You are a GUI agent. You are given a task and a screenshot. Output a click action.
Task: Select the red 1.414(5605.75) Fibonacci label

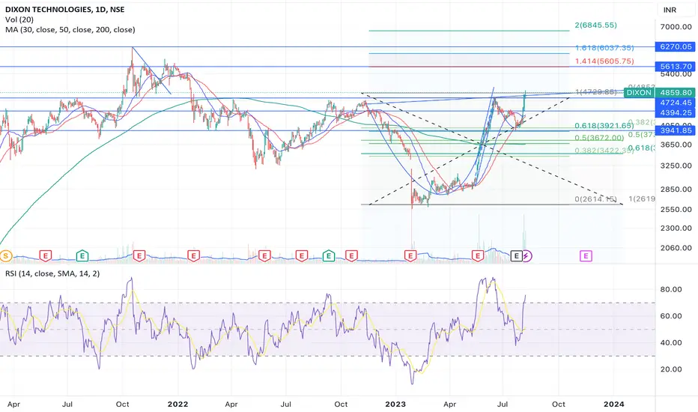(x=604, y=61)
